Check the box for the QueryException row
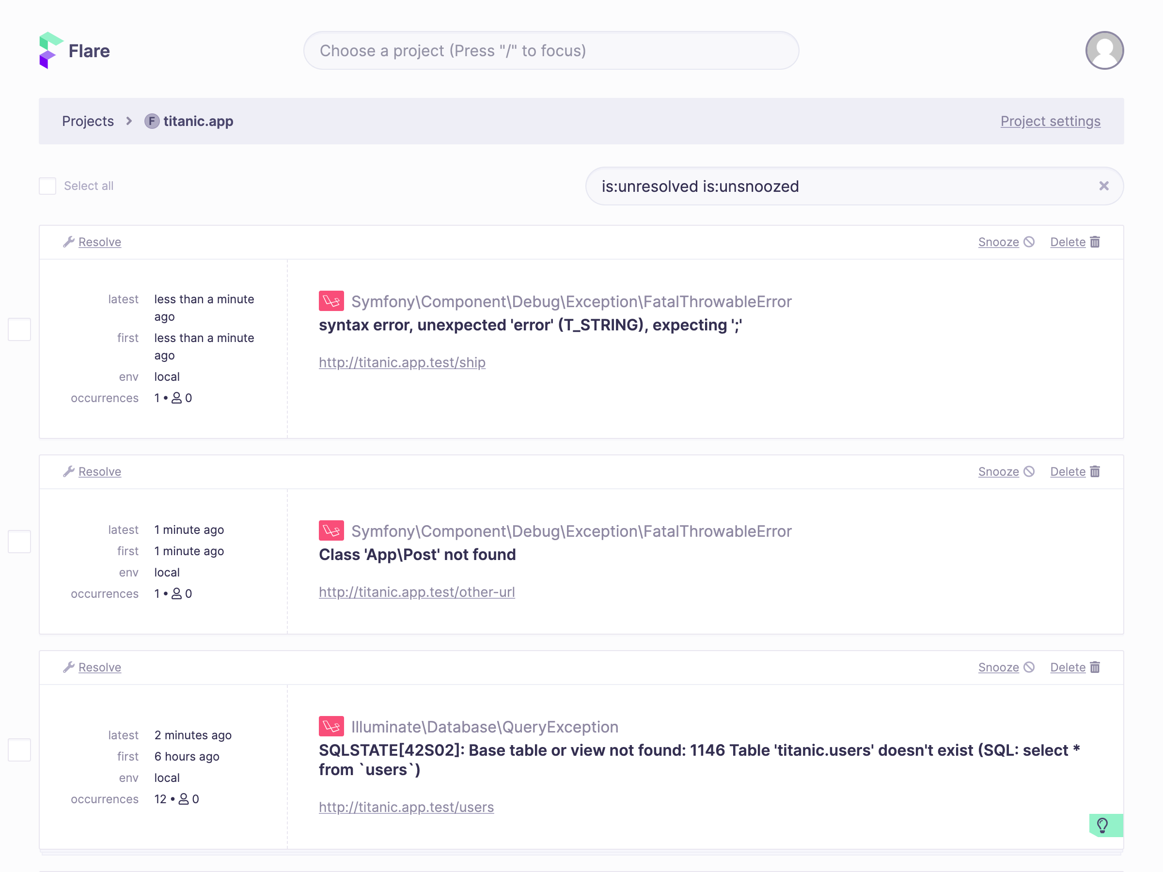This screenshot has width=1163, height=872. point(19,749)
